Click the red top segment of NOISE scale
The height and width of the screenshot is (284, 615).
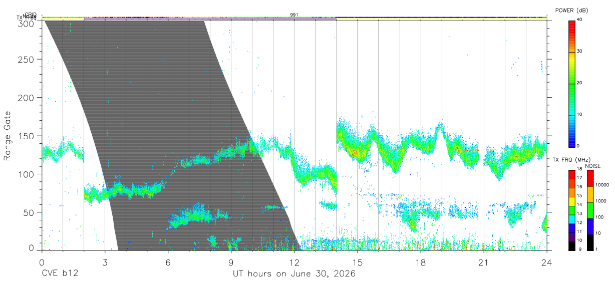click(x=590, y=178)
